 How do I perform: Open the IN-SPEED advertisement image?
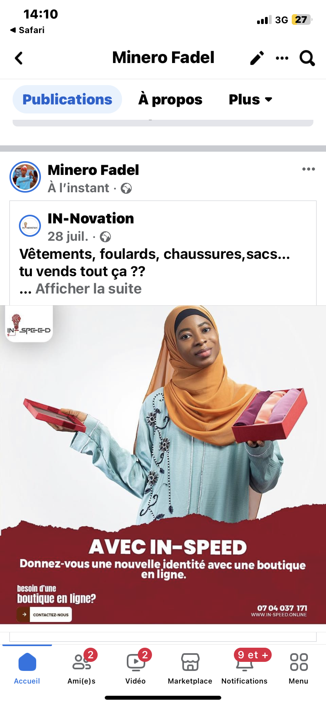point(163,465)
